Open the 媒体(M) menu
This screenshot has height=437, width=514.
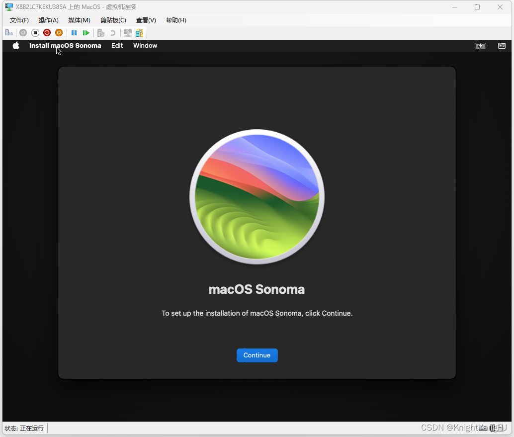[x=80, y=20]
